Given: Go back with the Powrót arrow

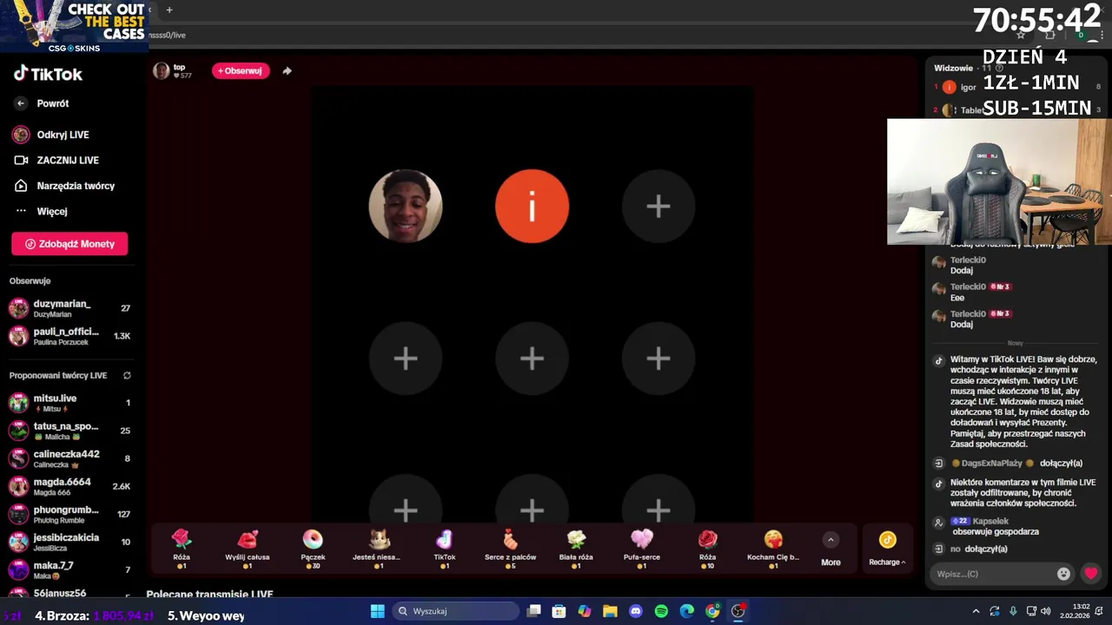Looking at the screenshot, I should [x=22, y=103].
